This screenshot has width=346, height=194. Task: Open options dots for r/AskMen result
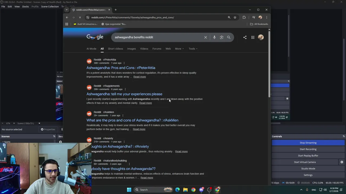click(123, 116)
